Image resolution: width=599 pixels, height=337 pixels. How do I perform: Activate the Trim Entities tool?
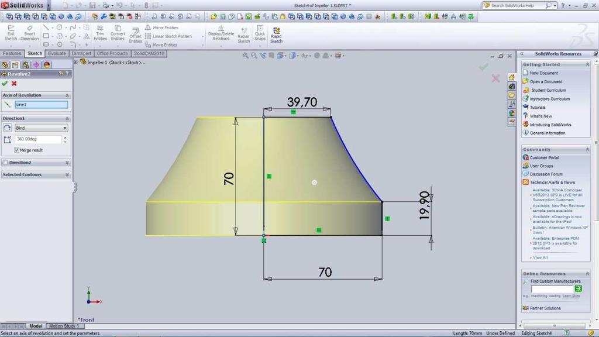point(100,33)
